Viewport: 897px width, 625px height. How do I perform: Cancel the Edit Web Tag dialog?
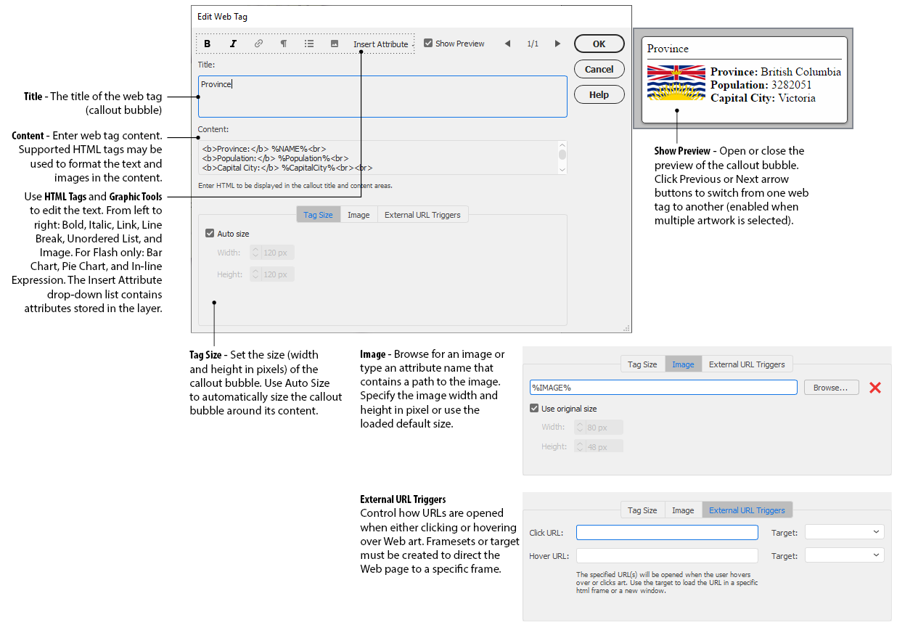point(599,69)
